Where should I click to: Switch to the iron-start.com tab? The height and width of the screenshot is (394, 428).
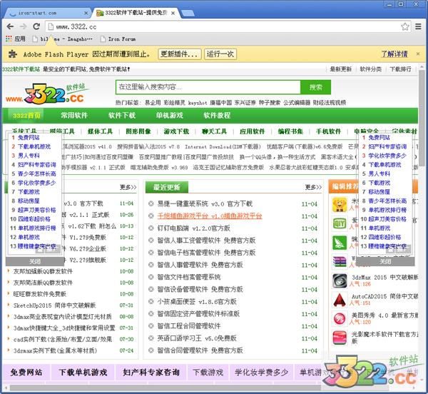46,13
